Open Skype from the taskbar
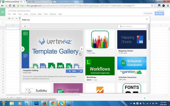The height and width of the screenshot is (106, 170). pos(61,104)
